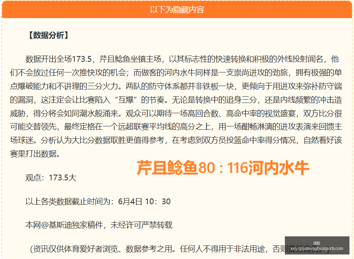The width and height of the screenshot is (354, 259).
Task: Click the line beginning '场球迷。分析认为大比分'
Action: [x=176, y=140]
